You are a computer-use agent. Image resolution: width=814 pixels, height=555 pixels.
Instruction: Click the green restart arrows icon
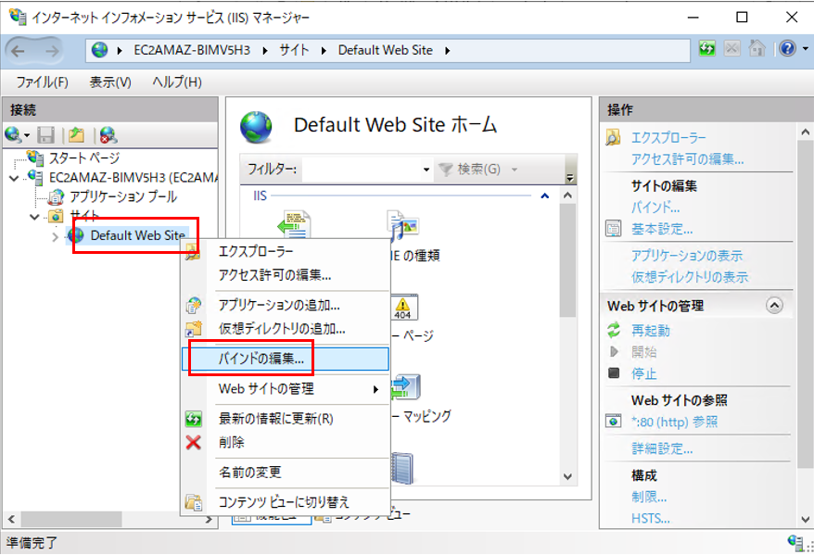[x=614, y=330]
